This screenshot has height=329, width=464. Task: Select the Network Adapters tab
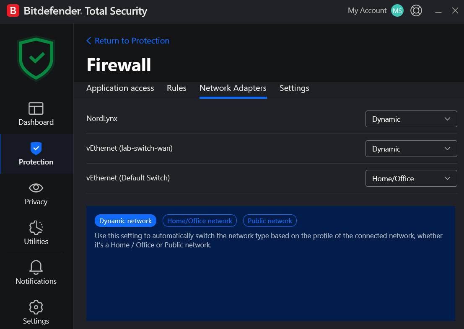pyautogui.click(x=233, y=88)
